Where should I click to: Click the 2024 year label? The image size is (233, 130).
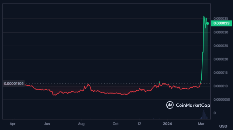(x=167, y=124)
